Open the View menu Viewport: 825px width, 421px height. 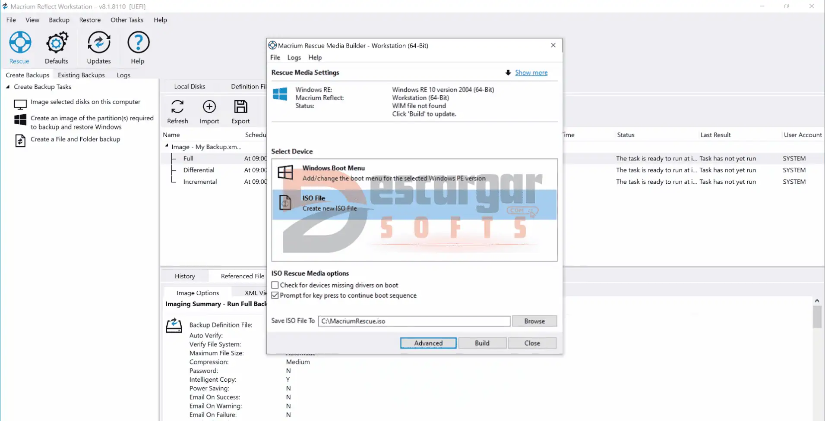click(x=32, y=20)
